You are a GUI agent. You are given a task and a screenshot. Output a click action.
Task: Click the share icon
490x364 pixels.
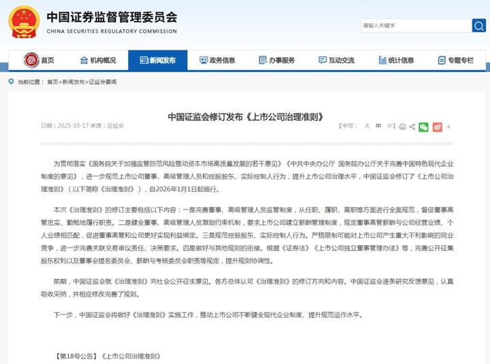click(x=412, y=127)
